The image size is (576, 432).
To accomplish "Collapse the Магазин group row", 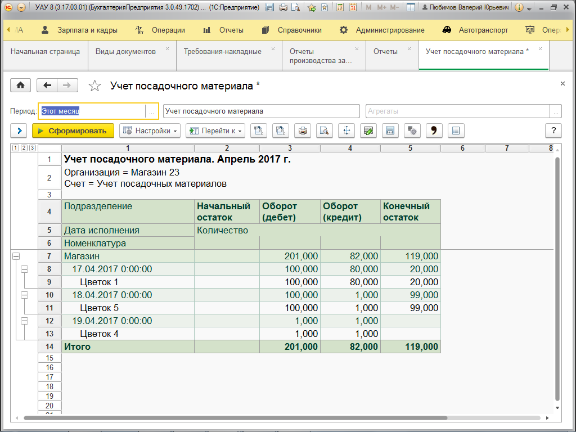I will pos(16,256).
